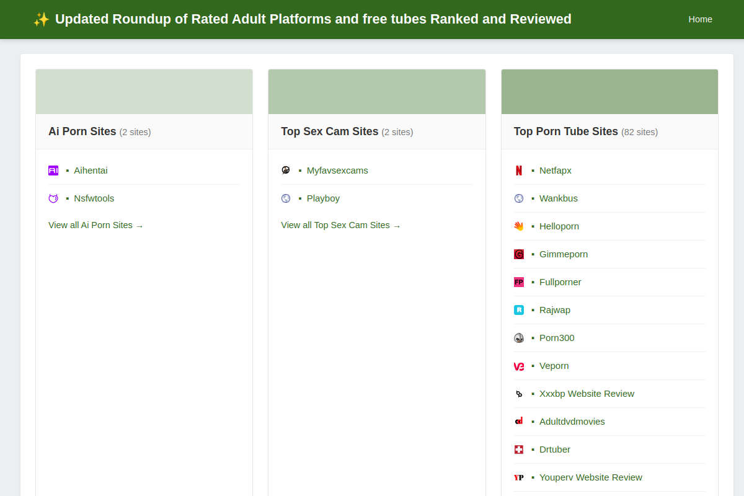Image resolution: width=744 pixels, height=496 pixels.
Task: Open the Home navigation item
Action: pyautogui.click(x=701, y=19)
